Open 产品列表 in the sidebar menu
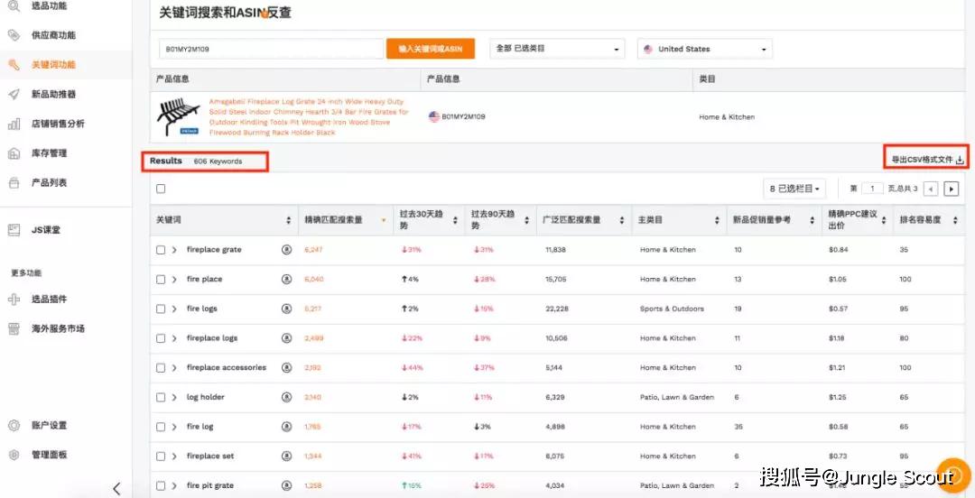Viewport: 975px width, 498px height. (49, 183)
